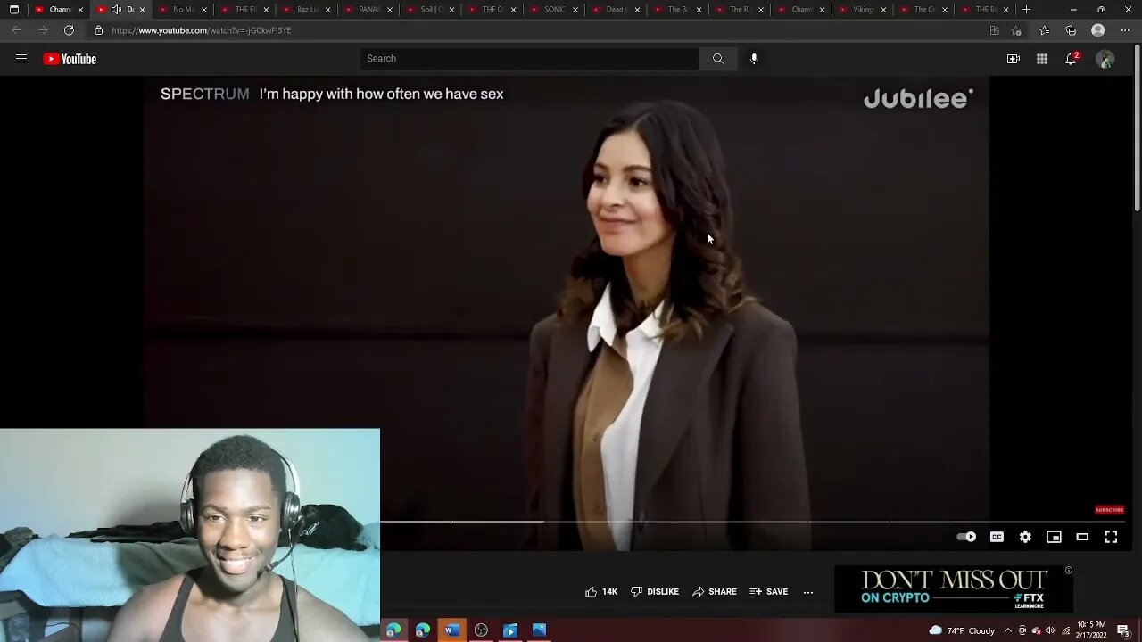
Task: Open the account avatar menu
Action: (x=1105, y=59)
